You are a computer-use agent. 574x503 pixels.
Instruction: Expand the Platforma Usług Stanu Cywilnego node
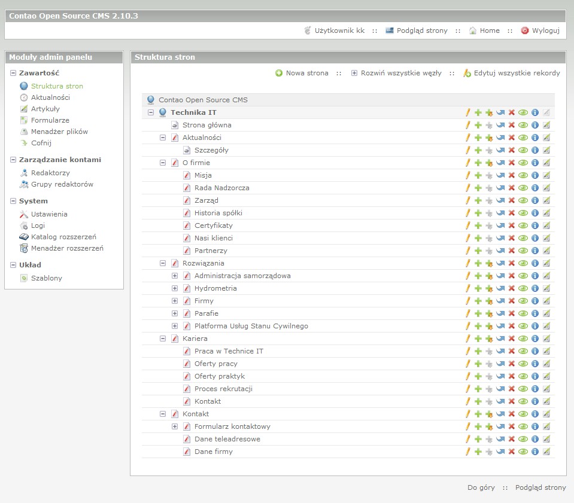(175, 326)
